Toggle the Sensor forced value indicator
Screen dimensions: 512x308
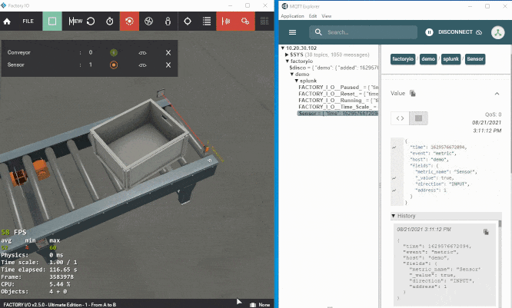114,65
